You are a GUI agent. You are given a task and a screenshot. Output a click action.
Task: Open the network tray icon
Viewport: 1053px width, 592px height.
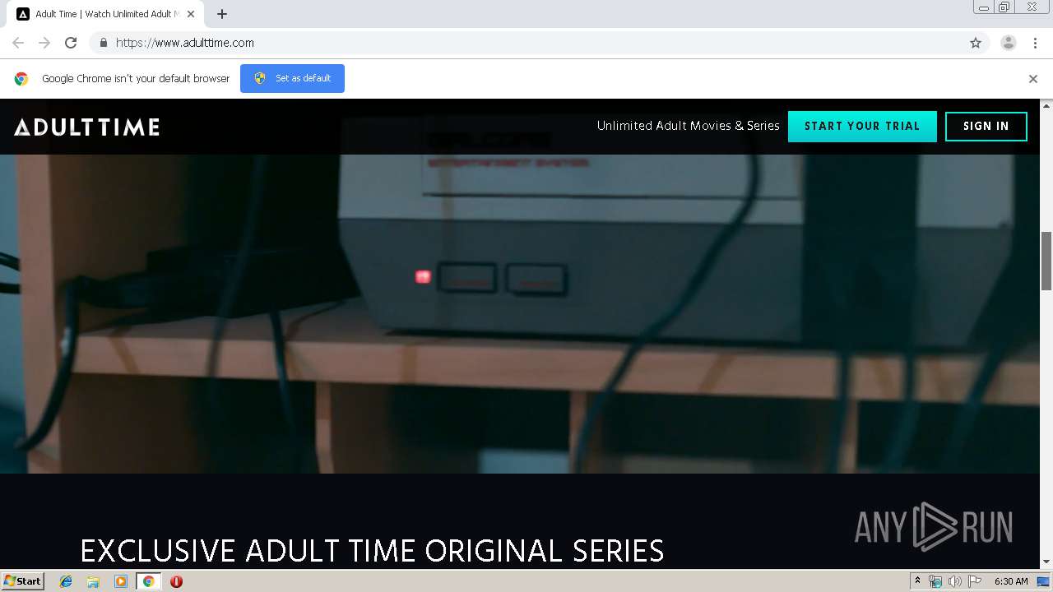click(x=935, y=581)
